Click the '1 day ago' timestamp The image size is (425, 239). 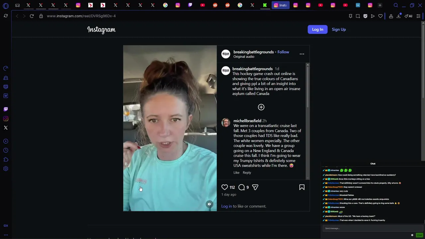click(229, 195)
